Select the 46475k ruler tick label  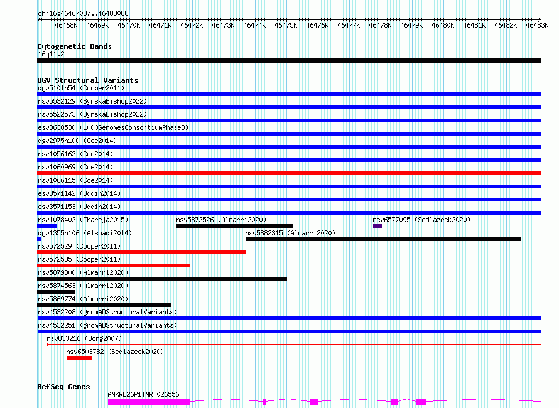click(x=286, y=25)
